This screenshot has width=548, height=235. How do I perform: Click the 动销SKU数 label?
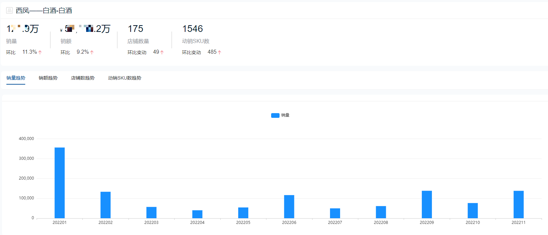click(x=196, y=41)
